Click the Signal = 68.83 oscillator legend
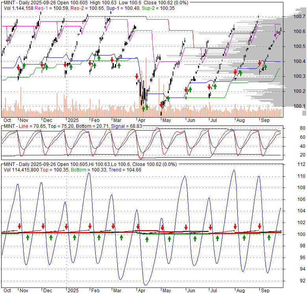The height and width of the screenshot is (293, 307). click(126, 126)
